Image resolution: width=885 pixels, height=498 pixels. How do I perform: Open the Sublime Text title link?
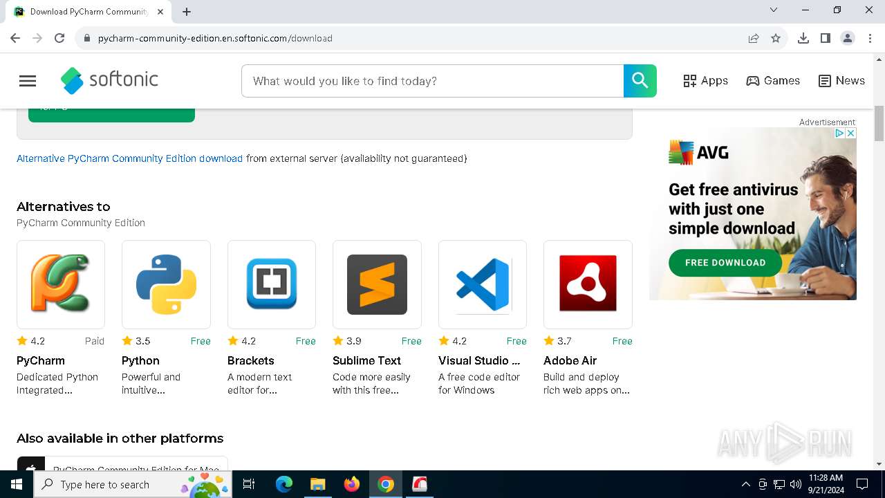pyautogui.click(x=366, y=360)
